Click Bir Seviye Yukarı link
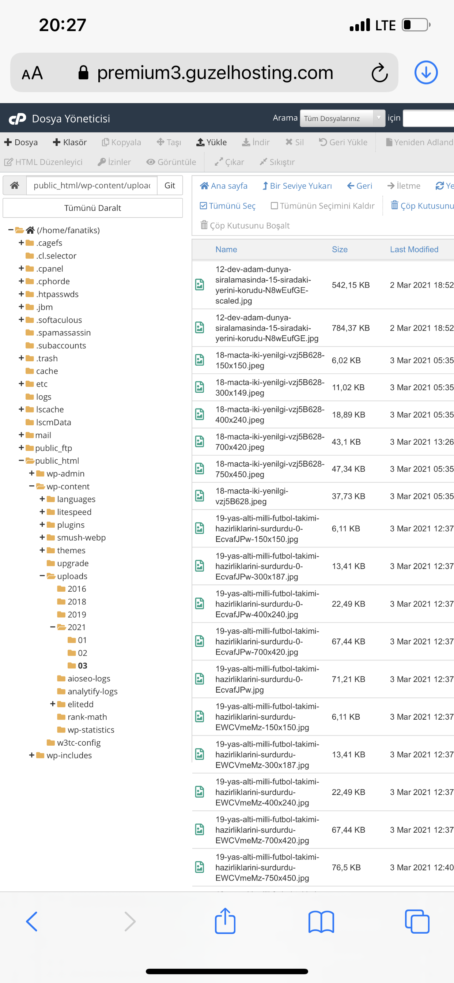 [x=297, y=186]
